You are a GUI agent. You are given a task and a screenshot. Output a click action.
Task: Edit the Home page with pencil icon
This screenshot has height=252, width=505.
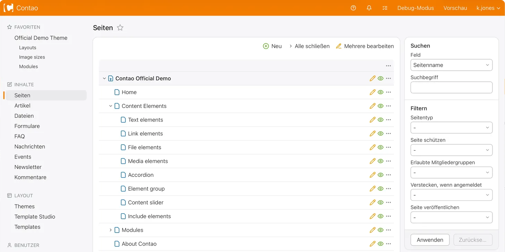point(372,92)
